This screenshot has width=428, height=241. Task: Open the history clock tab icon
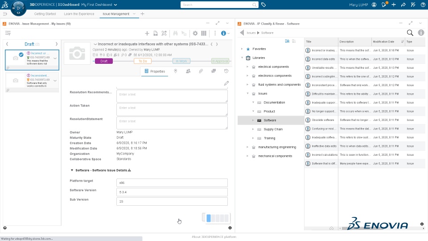coord(226,71)
